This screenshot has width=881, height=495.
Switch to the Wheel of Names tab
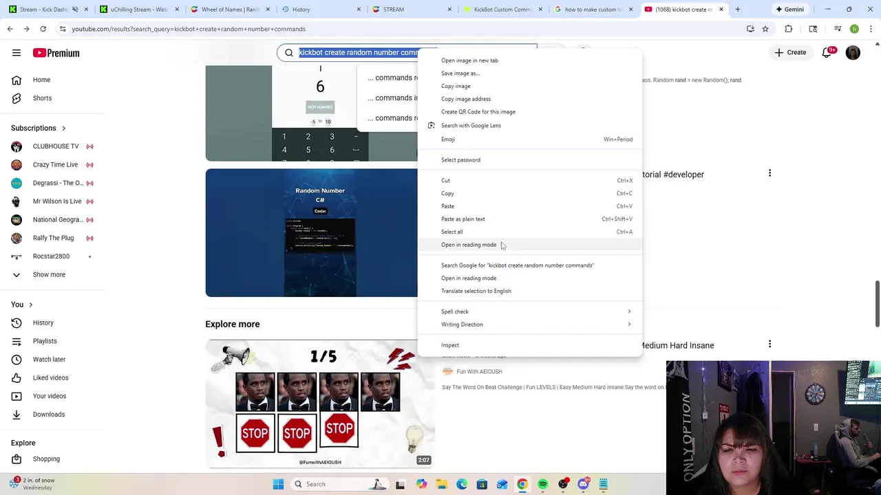[230, 10]
